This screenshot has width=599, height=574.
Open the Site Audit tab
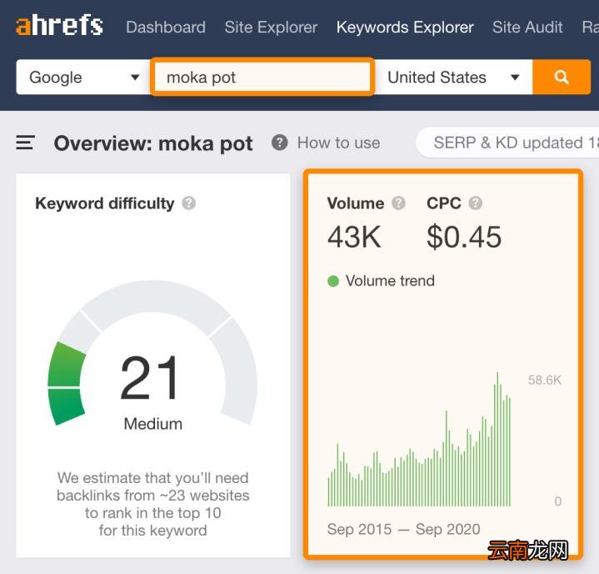527,28
